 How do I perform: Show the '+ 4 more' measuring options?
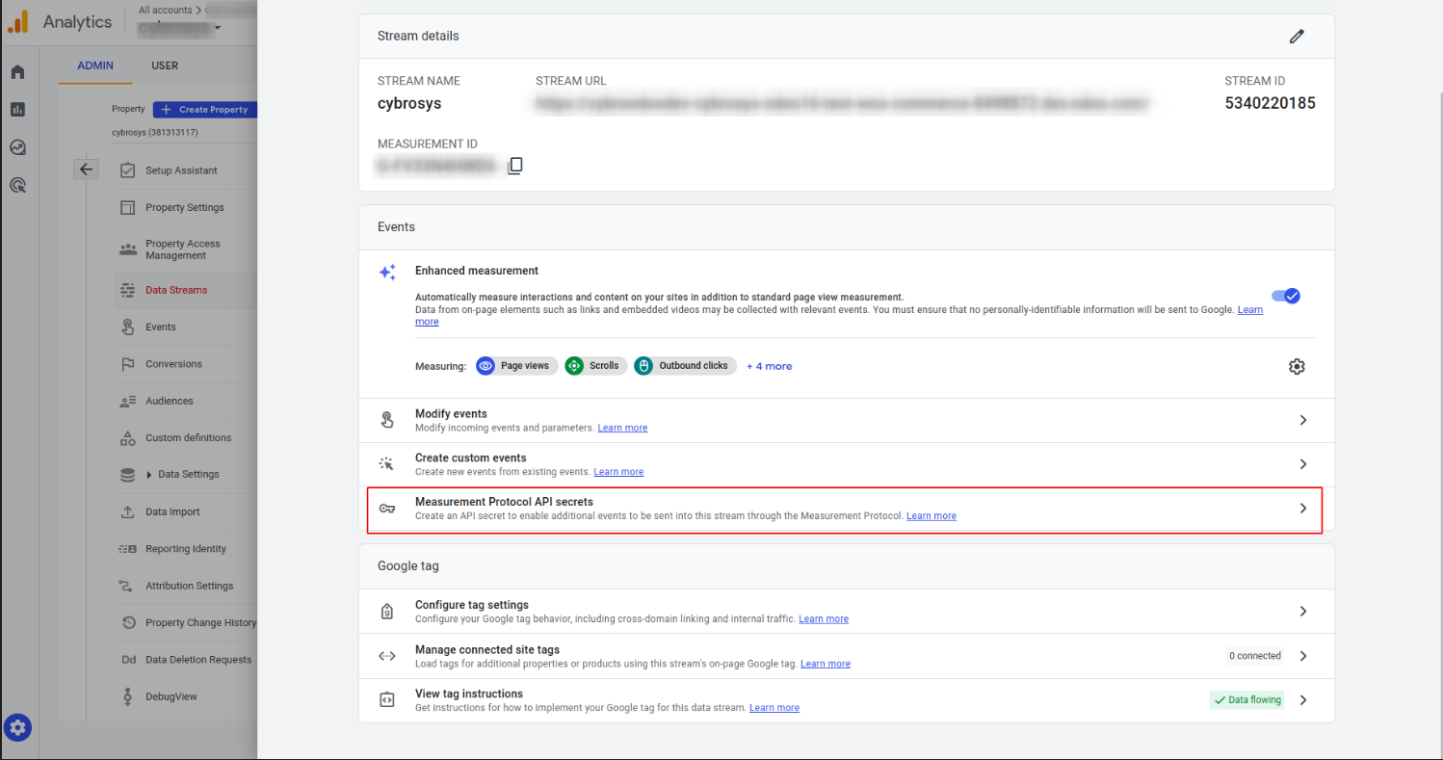pyautogui.click(x=769, y=366)
